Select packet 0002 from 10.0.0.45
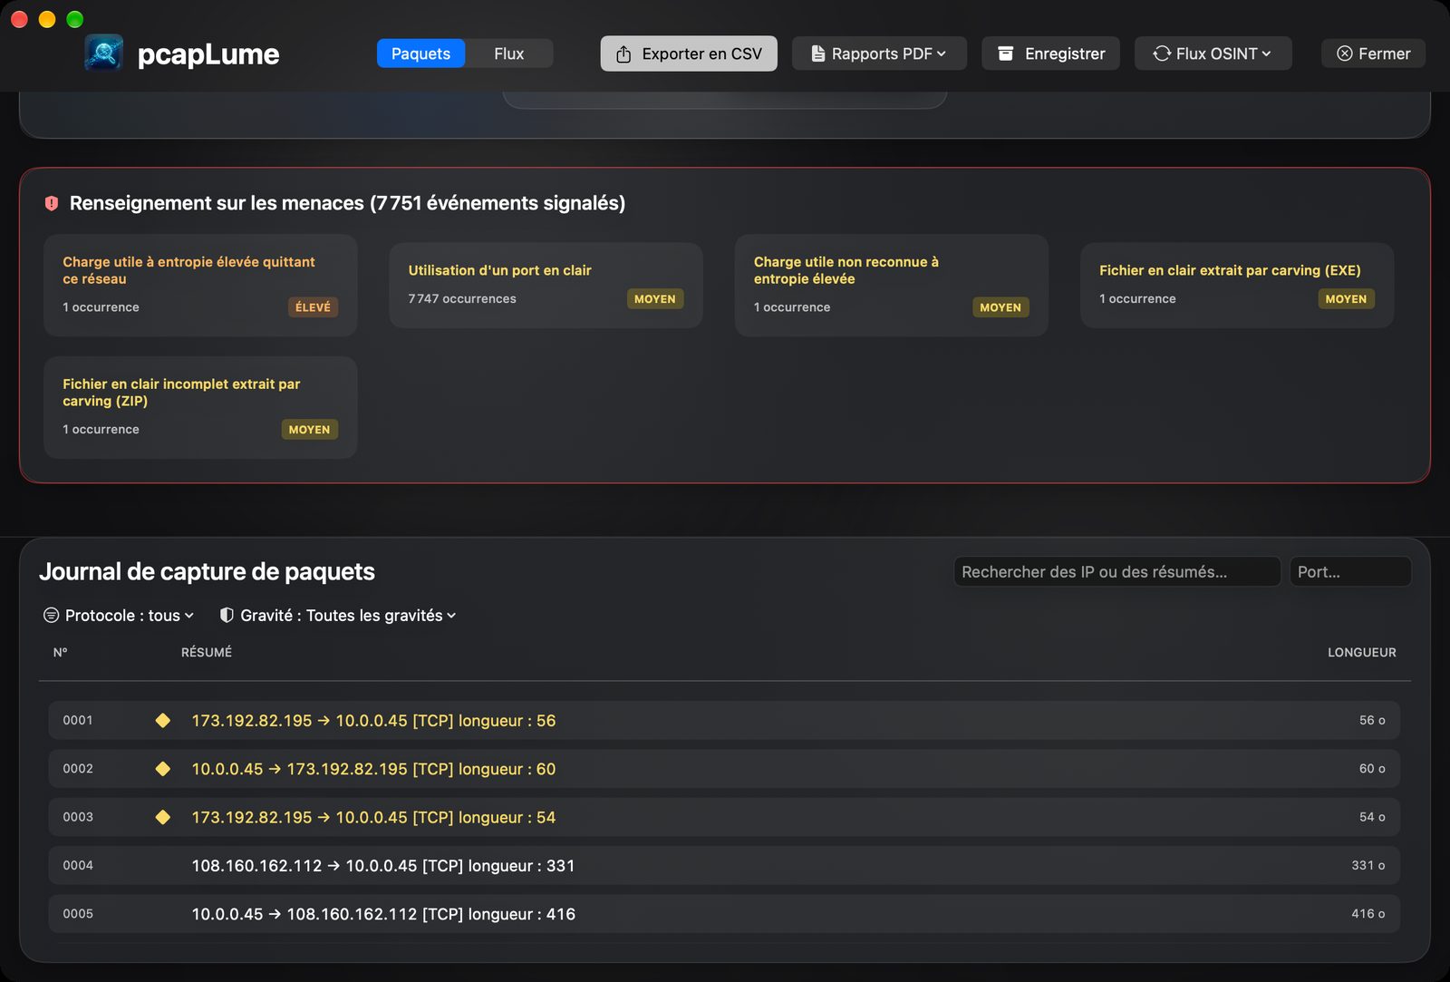The width and height of the screenshot is (1450, 982). tap(724, 769)
